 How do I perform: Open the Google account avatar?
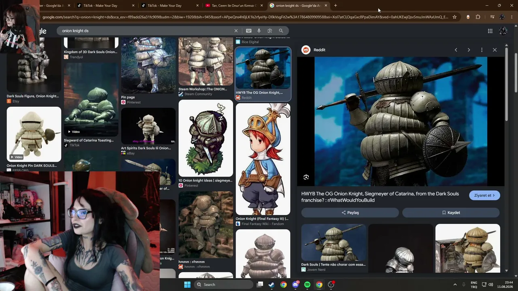pyautogui.click(x=503, y=31)
